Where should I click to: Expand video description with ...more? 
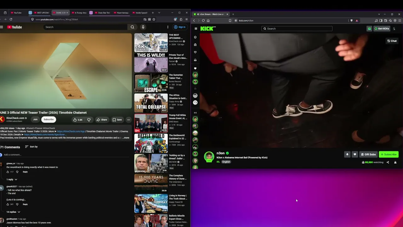[126, 138]
